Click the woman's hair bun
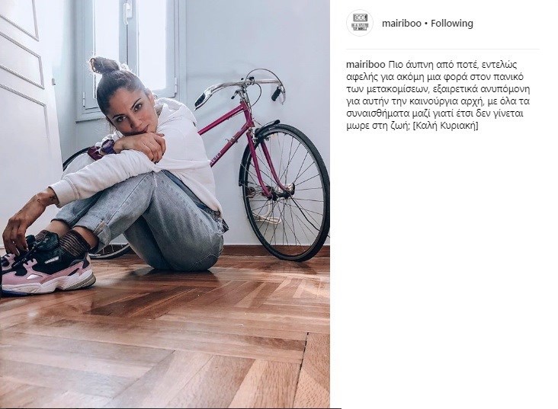Screen dimensions: 558x409 point(104,66)
